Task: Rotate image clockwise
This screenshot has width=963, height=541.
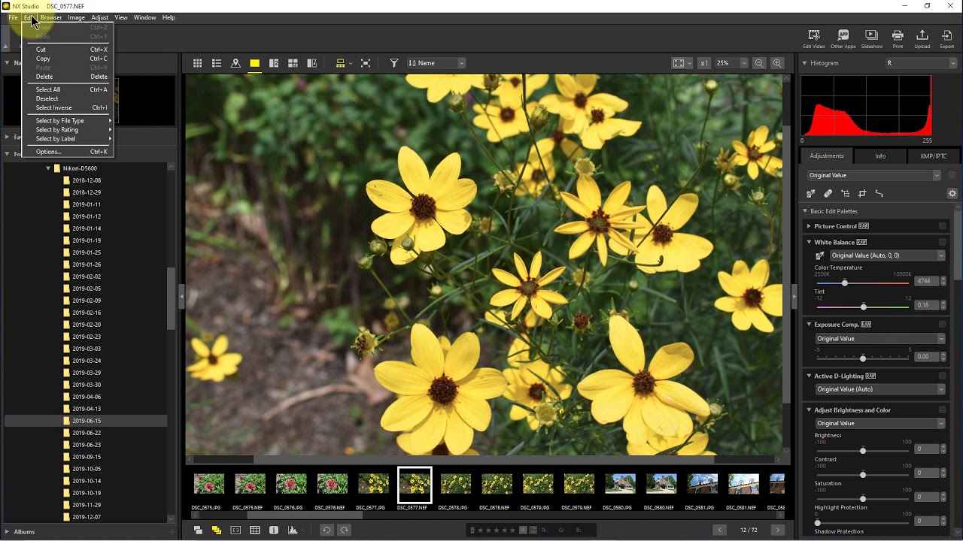Action: click(x=345, y=530)
